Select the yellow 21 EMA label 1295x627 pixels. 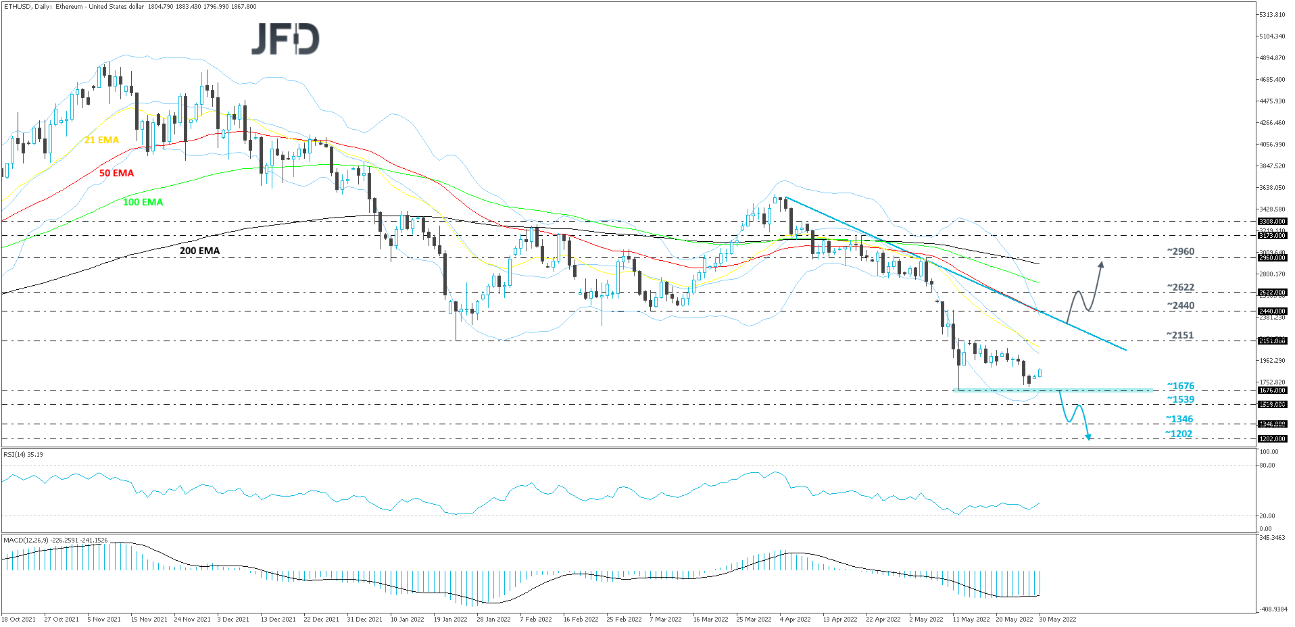[101, 140]
